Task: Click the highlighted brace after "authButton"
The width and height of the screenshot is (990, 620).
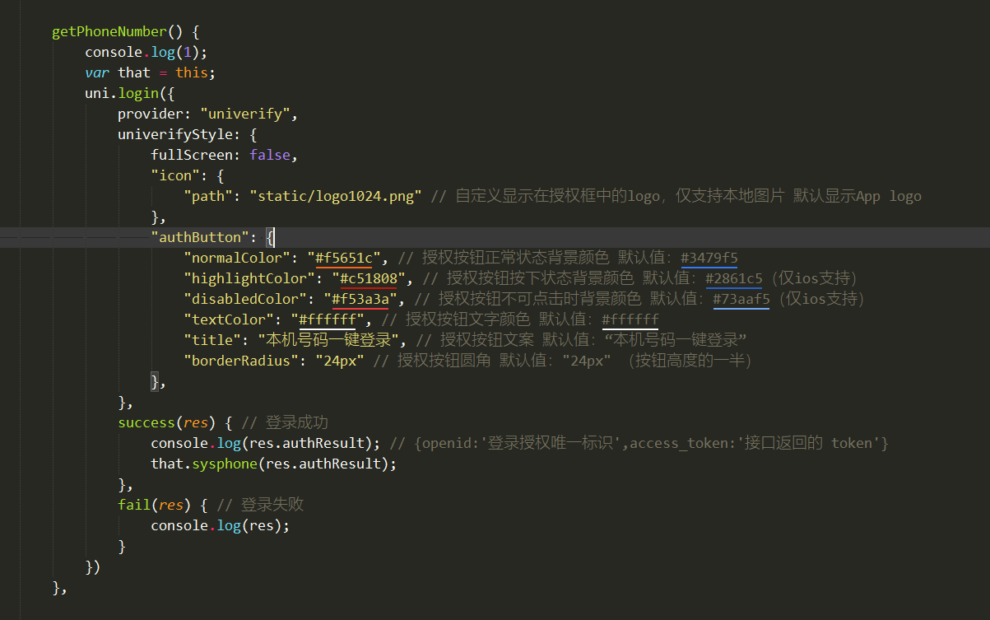Action: point(270,237)
